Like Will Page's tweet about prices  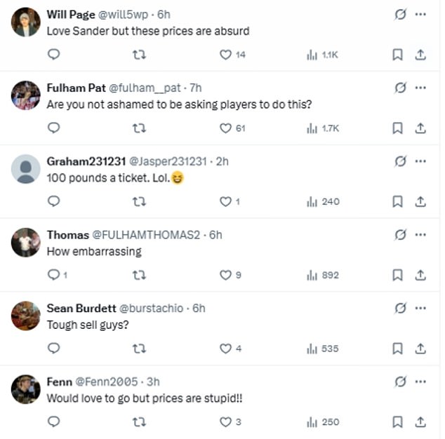click(x=226, y=55)
